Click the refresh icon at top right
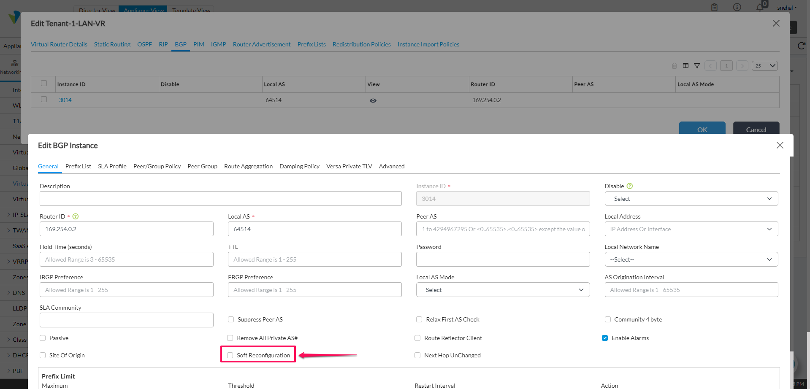The width and height of the screenshot is (810, 389). [801, 46]
